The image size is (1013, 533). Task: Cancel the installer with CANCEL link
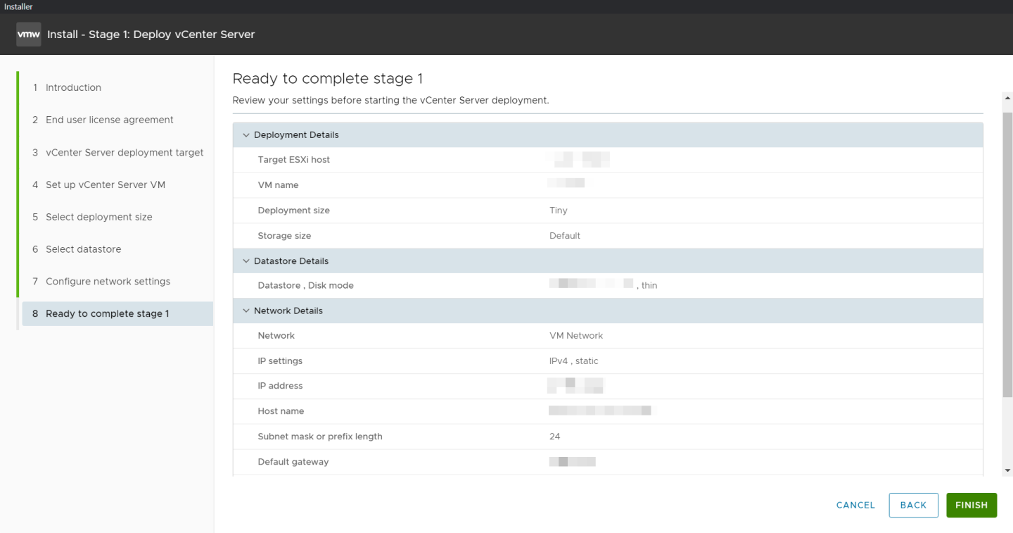pyautogui.click(x=855, y=506)
